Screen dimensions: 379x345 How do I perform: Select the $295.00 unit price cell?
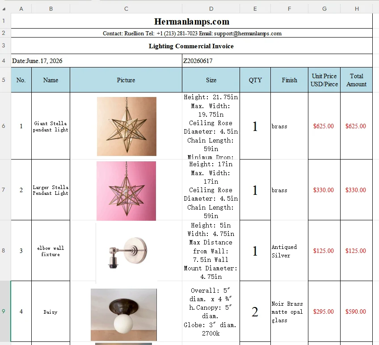324,311
